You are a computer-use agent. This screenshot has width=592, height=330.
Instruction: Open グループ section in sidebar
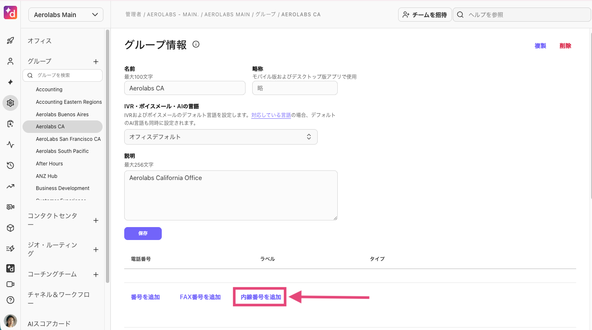(x=40, y=61)
